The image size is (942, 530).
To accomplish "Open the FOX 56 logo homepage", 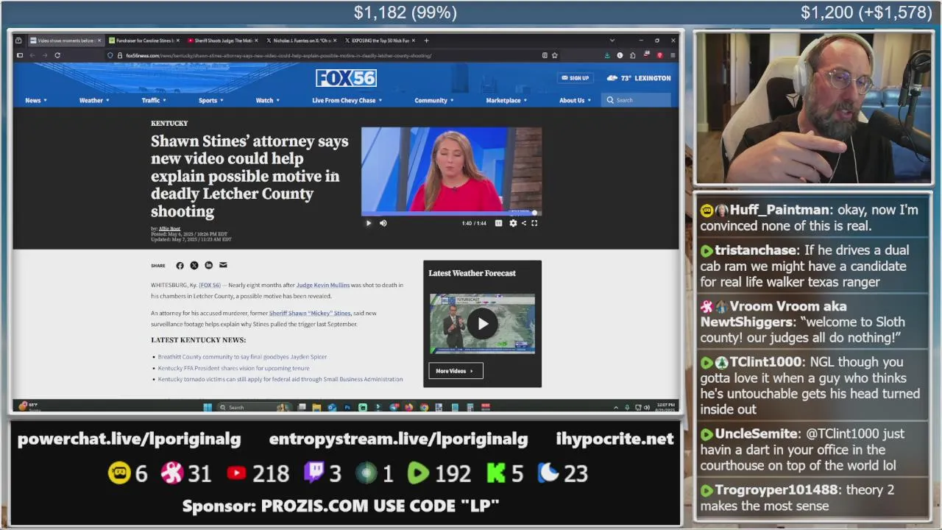I will click(x=346, y=78).
